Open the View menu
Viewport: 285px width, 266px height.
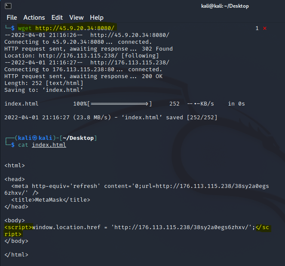[77, 18]
